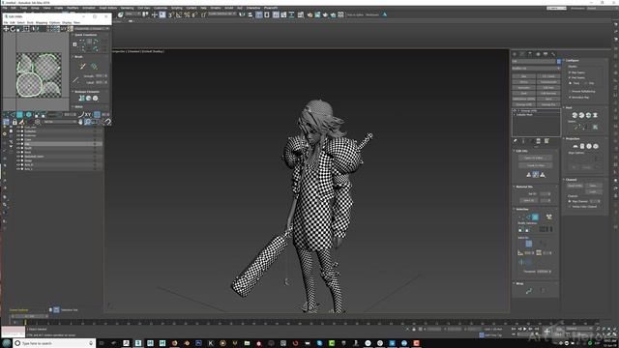Viewport: 619px width, 348px height.
Task: Switch to the Modify tab of command panel
Action: (522, 54)
